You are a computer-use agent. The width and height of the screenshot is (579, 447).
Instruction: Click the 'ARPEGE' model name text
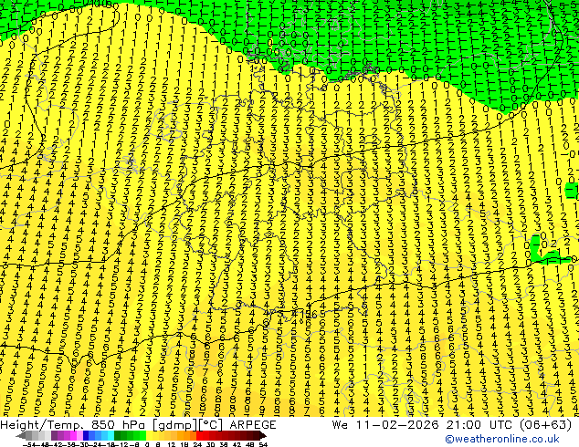pos(253,425)
